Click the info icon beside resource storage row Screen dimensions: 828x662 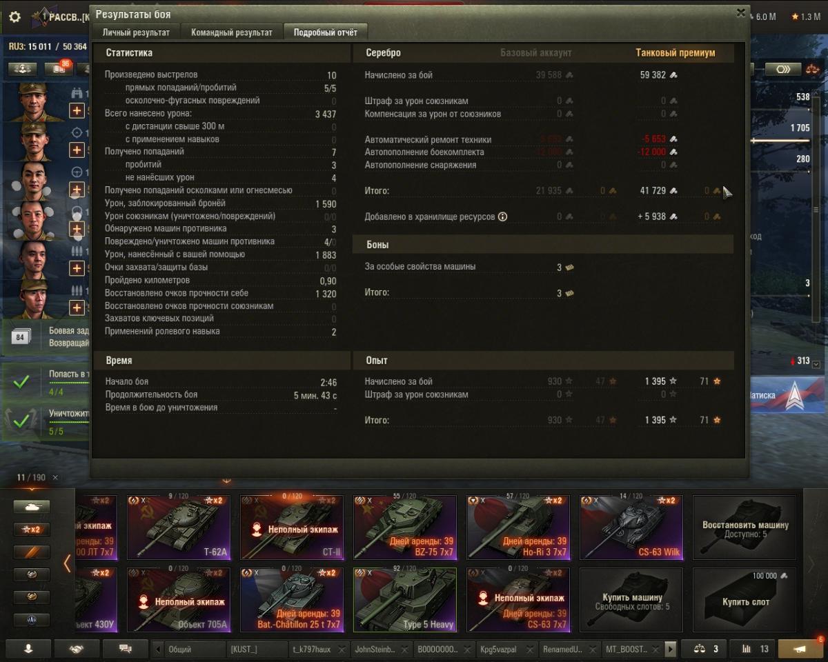pyautogui.click(x=502, y=217)
